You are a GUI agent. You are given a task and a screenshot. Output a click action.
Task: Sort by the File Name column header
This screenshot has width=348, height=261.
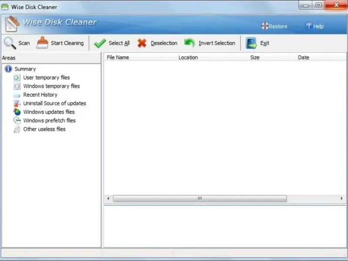pos(140,57)
